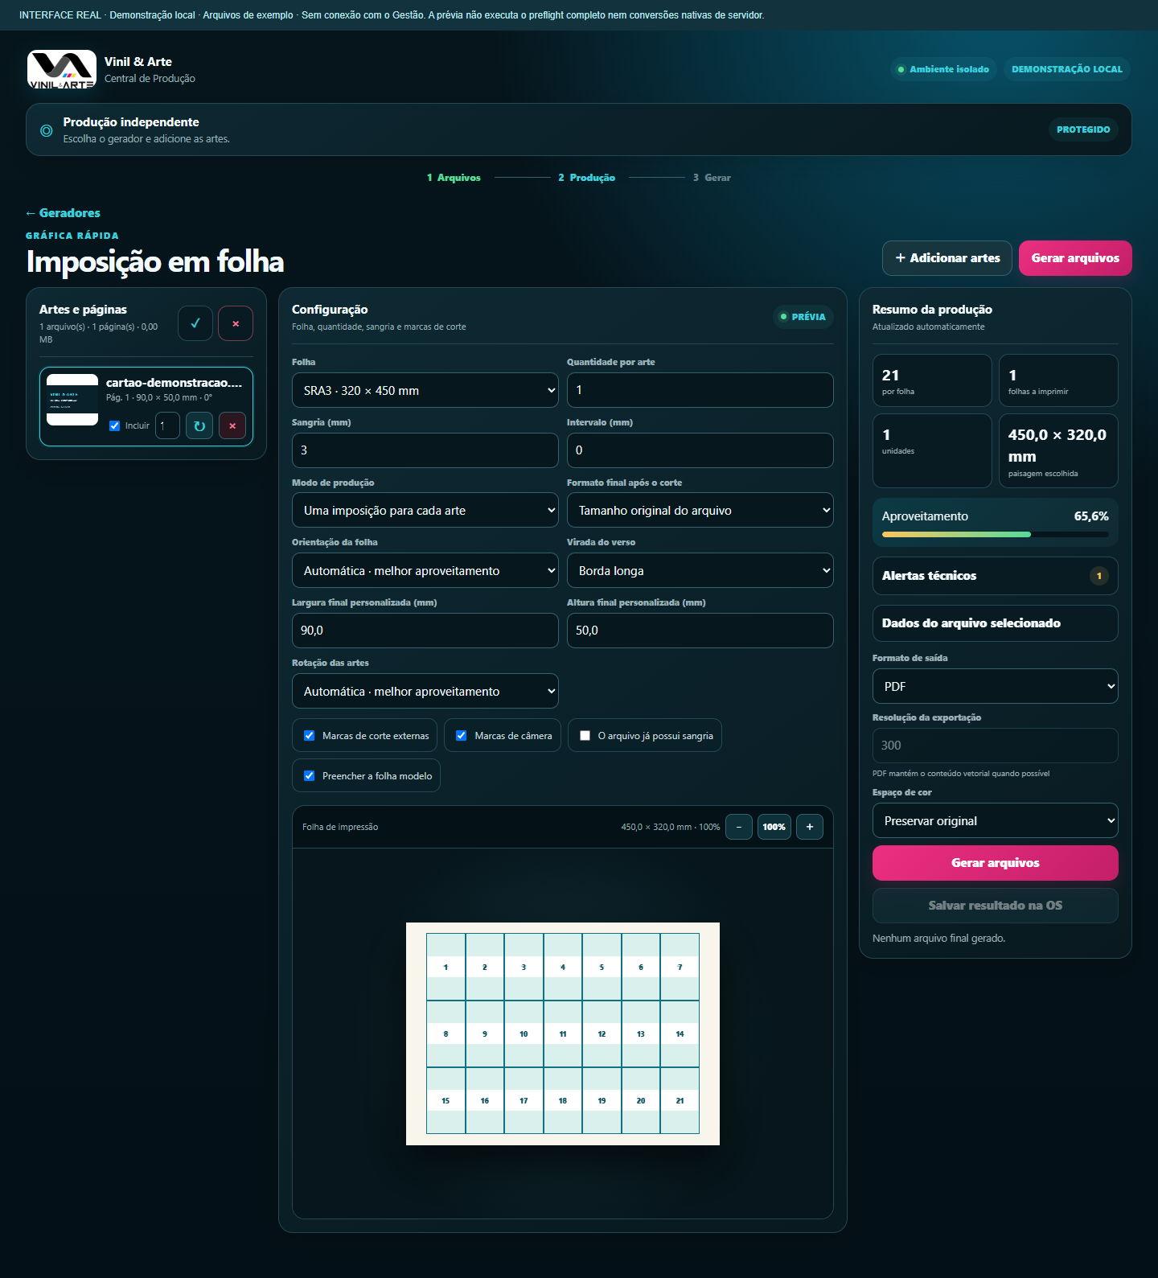1158x1278 pixels.
Task: Click the Quantidade por arte field
Action: point(700,390)
